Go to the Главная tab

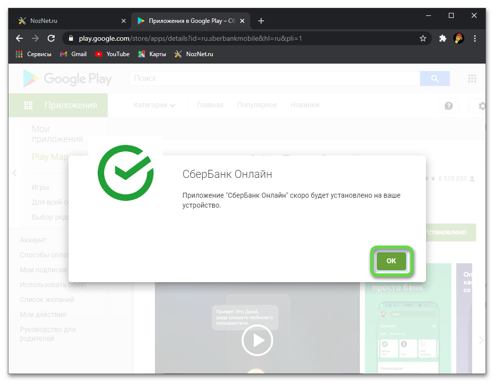(x=210, y=105)
